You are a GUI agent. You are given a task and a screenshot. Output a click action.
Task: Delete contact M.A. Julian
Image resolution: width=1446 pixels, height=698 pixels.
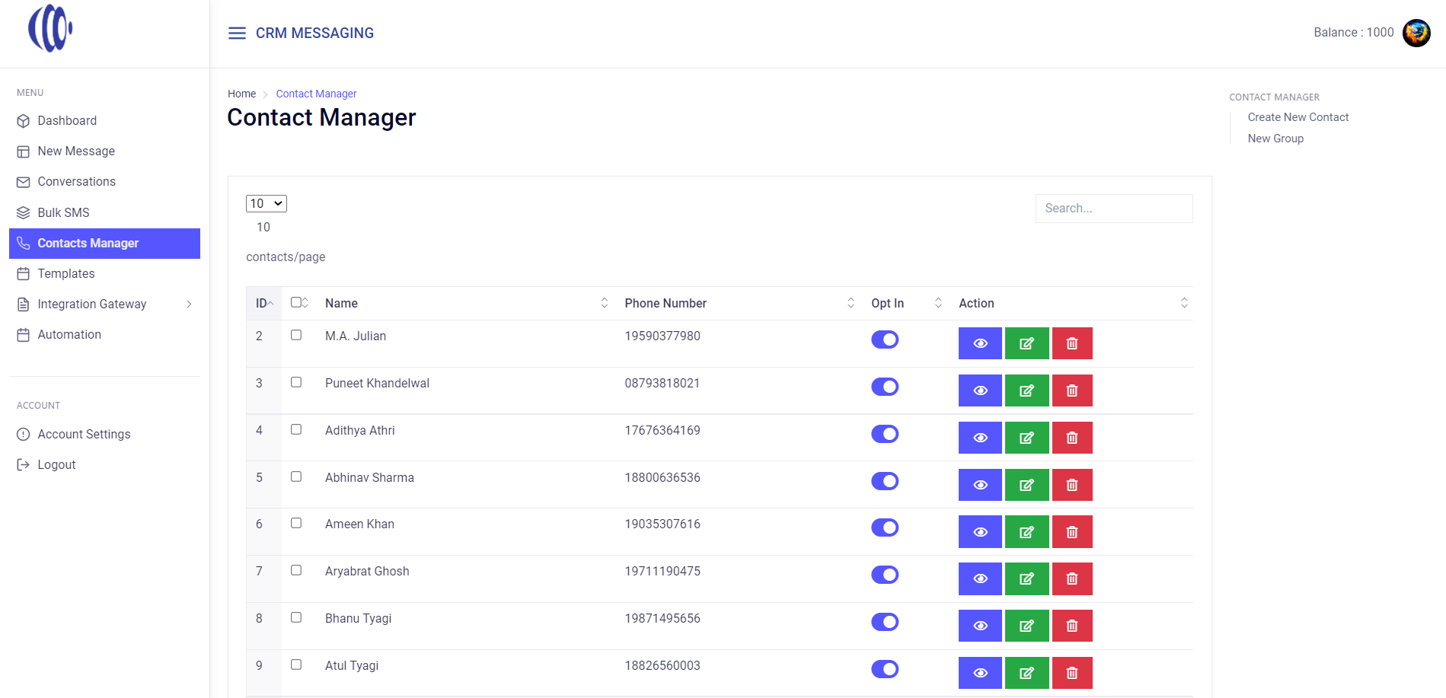pyautogui.click(x=1072, y=343)
